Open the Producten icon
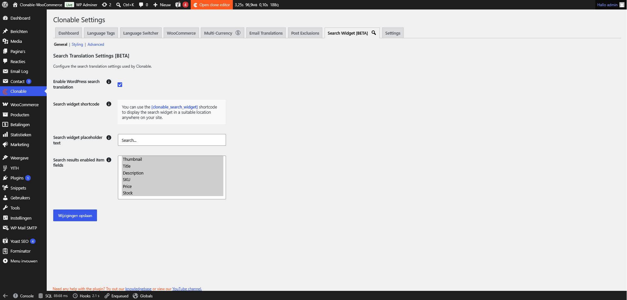 [5, 115]
